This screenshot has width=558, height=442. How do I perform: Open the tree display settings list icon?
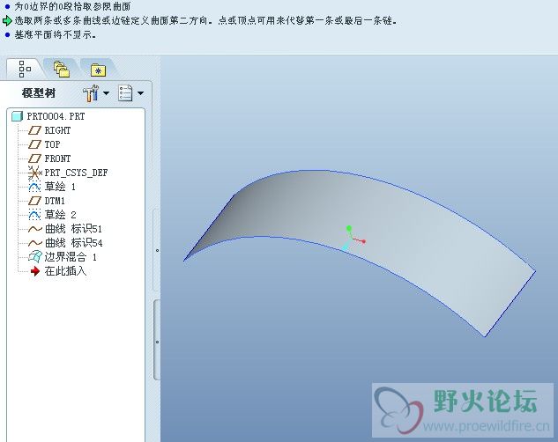click(125, 93)
